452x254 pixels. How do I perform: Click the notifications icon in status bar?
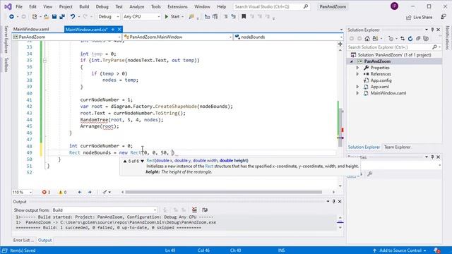[x=436, y=250]
